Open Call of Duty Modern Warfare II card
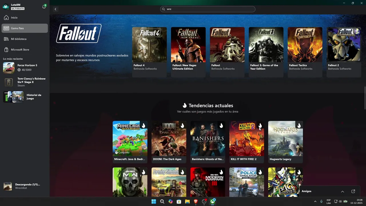The image size is (366, 206). 130,182
